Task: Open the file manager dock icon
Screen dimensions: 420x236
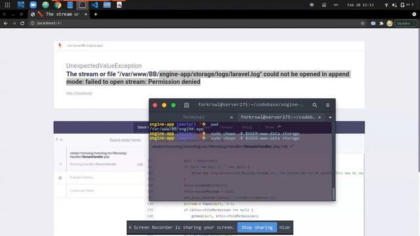Action: (107, 5)
